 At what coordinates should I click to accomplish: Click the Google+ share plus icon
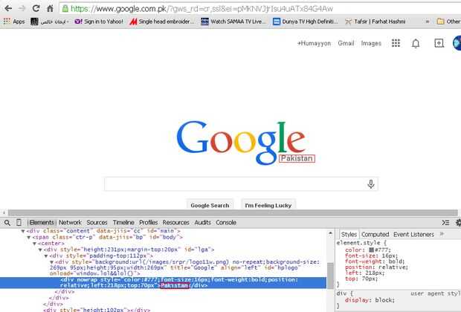439,43
